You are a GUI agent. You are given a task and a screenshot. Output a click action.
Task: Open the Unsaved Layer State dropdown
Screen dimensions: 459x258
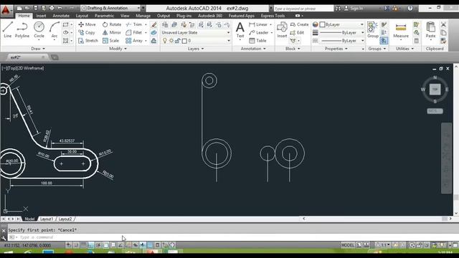click(x=196, y=32)
